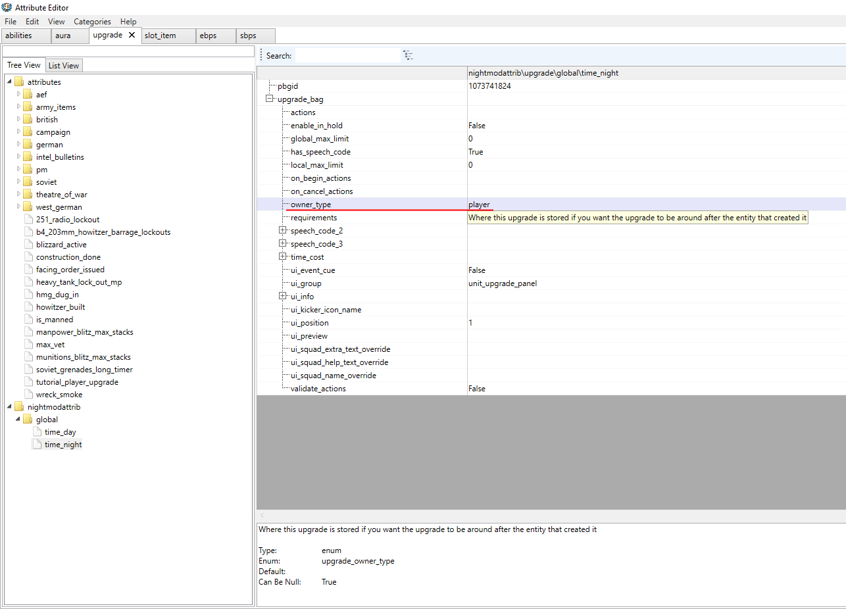Collapse the attributes root node
Screen dimensions: 846x609
pyautogui.click(x=10, y=82)
